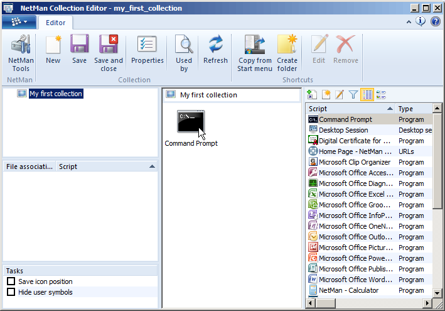Viewport: 445px width, 311px height.
Task: Select Microsoft Clip Organizer row
Action: click(x=370, y=162)
